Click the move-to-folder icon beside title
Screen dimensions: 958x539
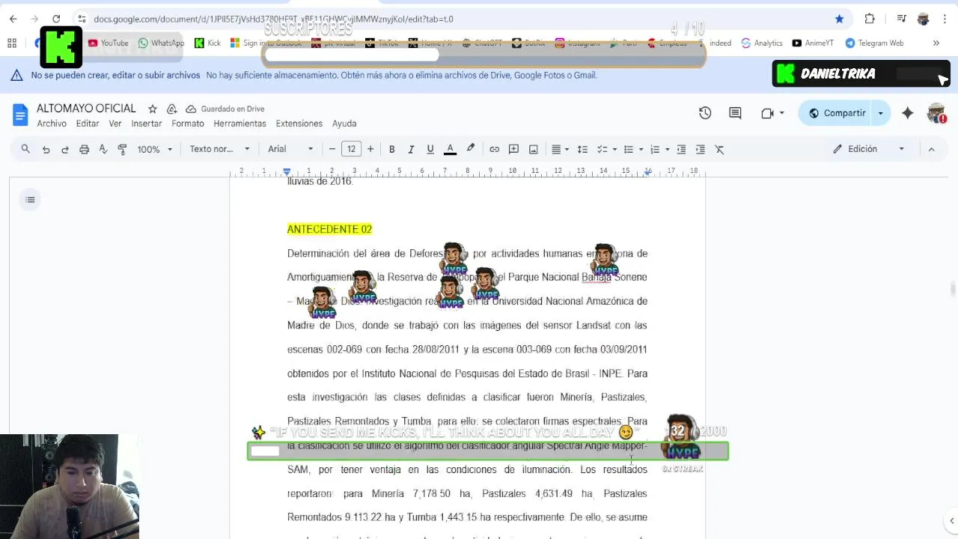pyautogui.click(x=172, y=109)
